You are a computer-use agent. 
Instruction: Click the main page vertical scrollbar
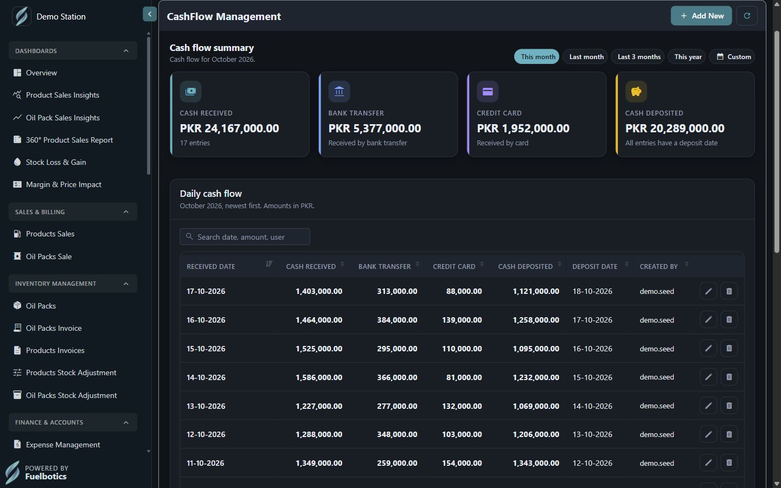click(777, 142)
